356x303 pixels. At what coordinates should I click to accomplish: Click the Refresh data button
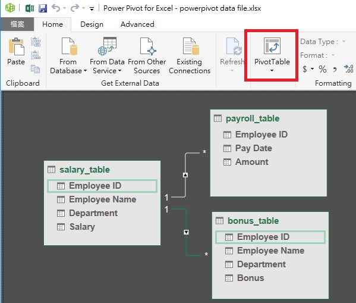click(232, 51)
